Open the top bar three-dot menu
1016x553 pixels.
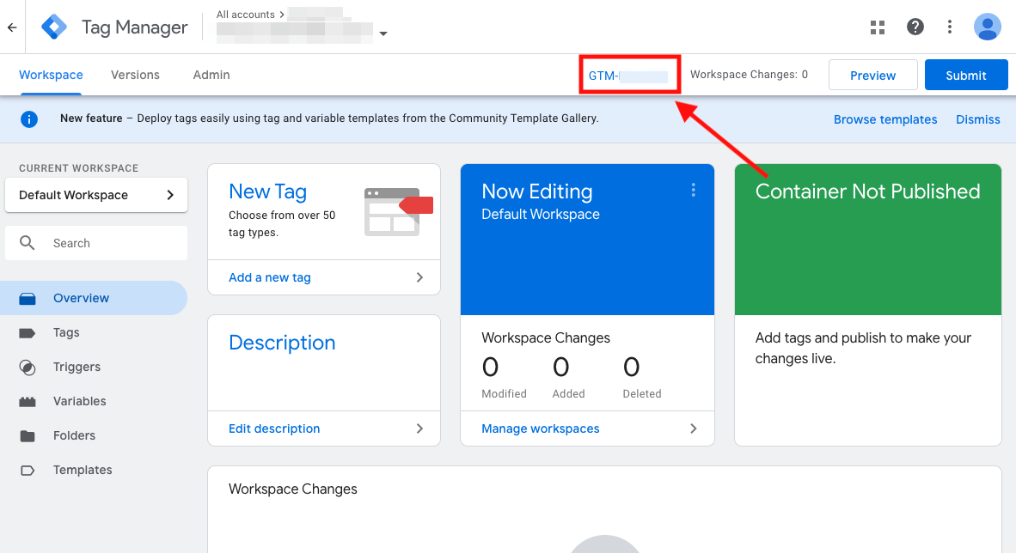click(x=950, y=27)
